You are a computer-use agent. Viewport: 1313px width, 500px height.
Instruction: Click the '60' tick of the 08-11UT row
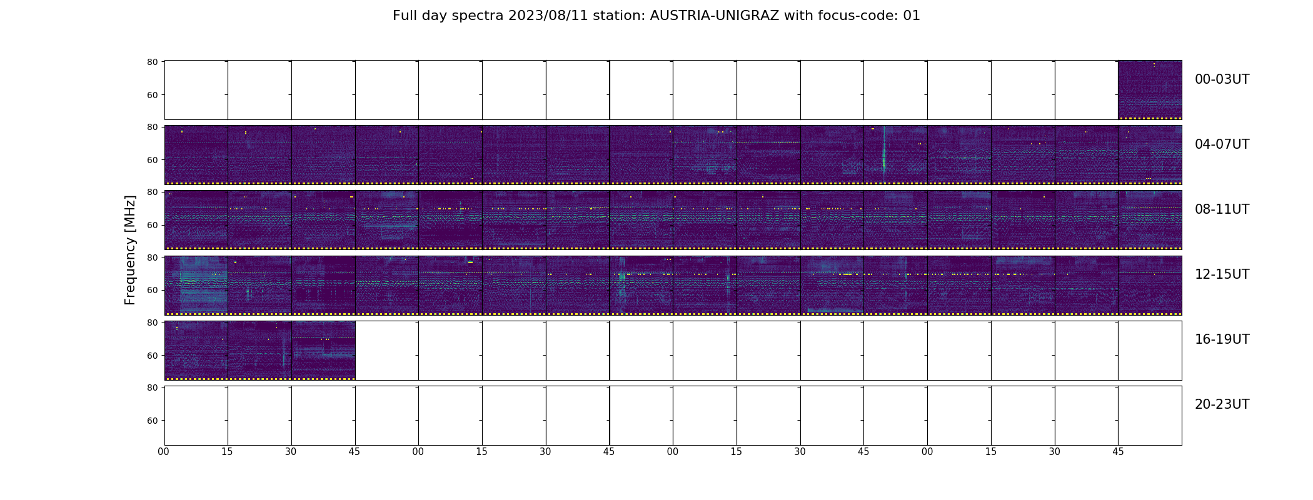[x=152, y=225]
